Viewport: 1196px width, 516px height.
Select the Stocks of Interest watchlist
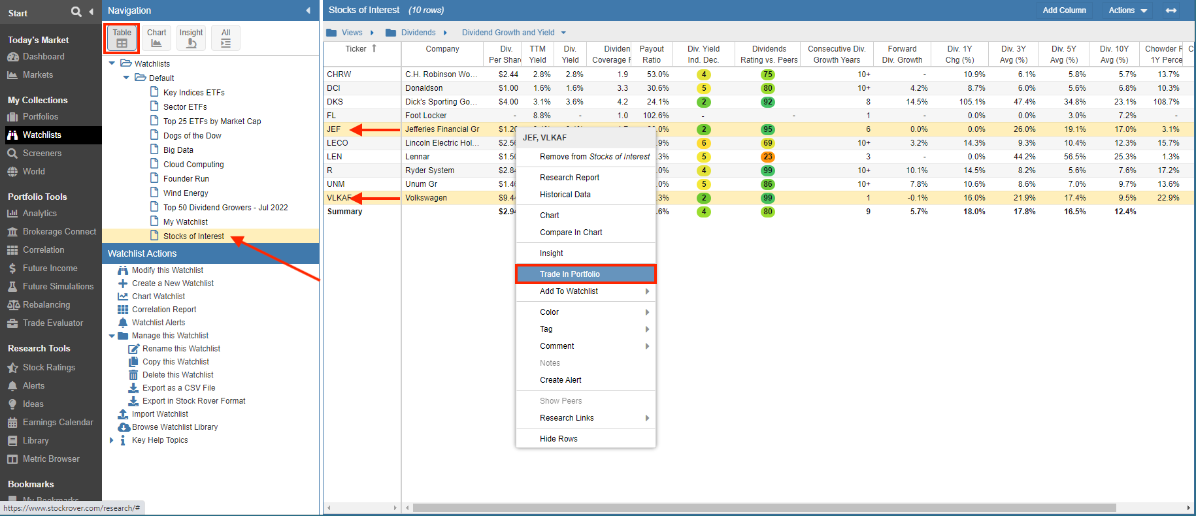pyautogui.click(x=193, y=236)
